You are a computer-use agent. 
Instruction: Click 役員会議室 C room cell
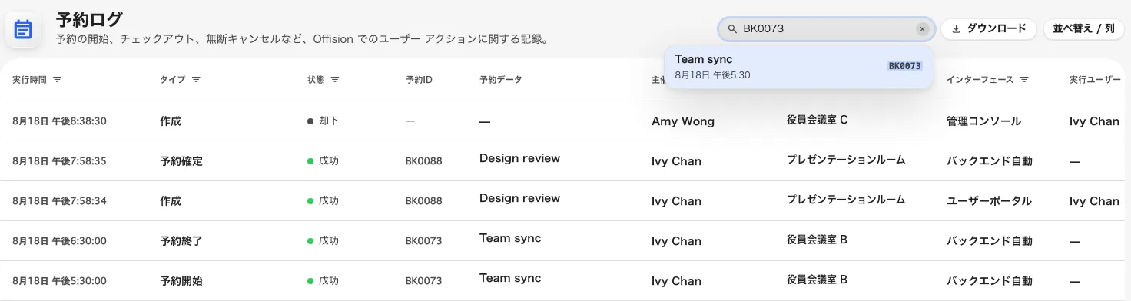pos(818,120)
